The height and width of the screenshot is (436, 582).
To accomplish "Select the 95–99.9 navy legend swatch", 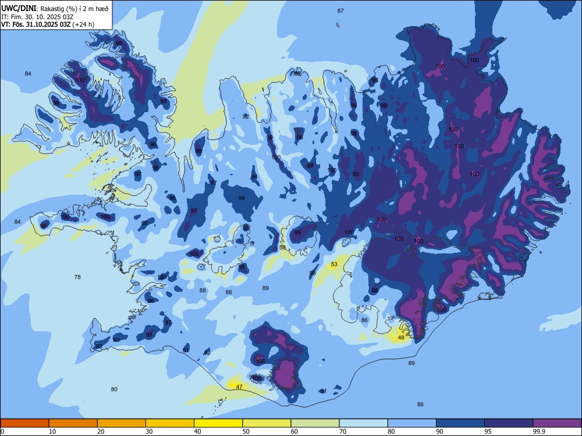I will (x=509, y=423).
